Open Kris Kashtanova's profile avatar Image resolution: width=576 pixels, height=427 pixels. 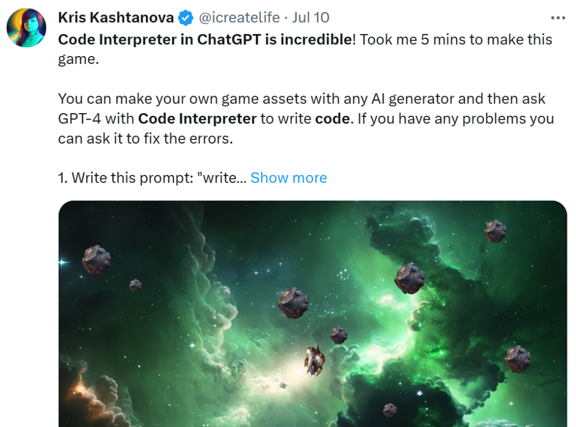(x=27, y=28)
